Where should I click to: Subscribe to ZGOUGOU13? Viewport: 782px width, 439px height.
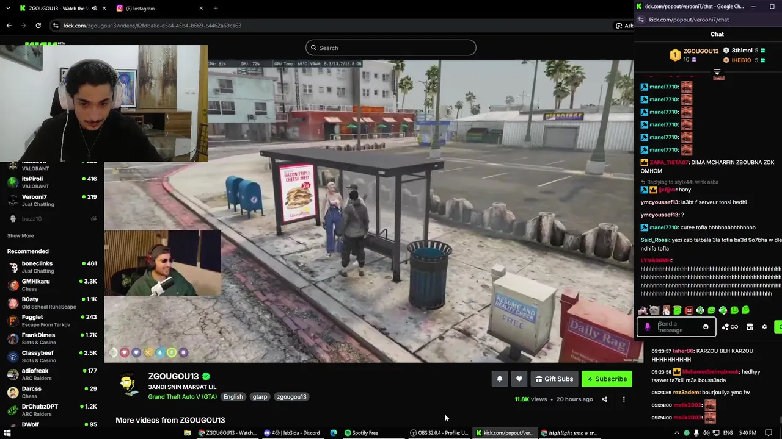[x=607, y=379]
